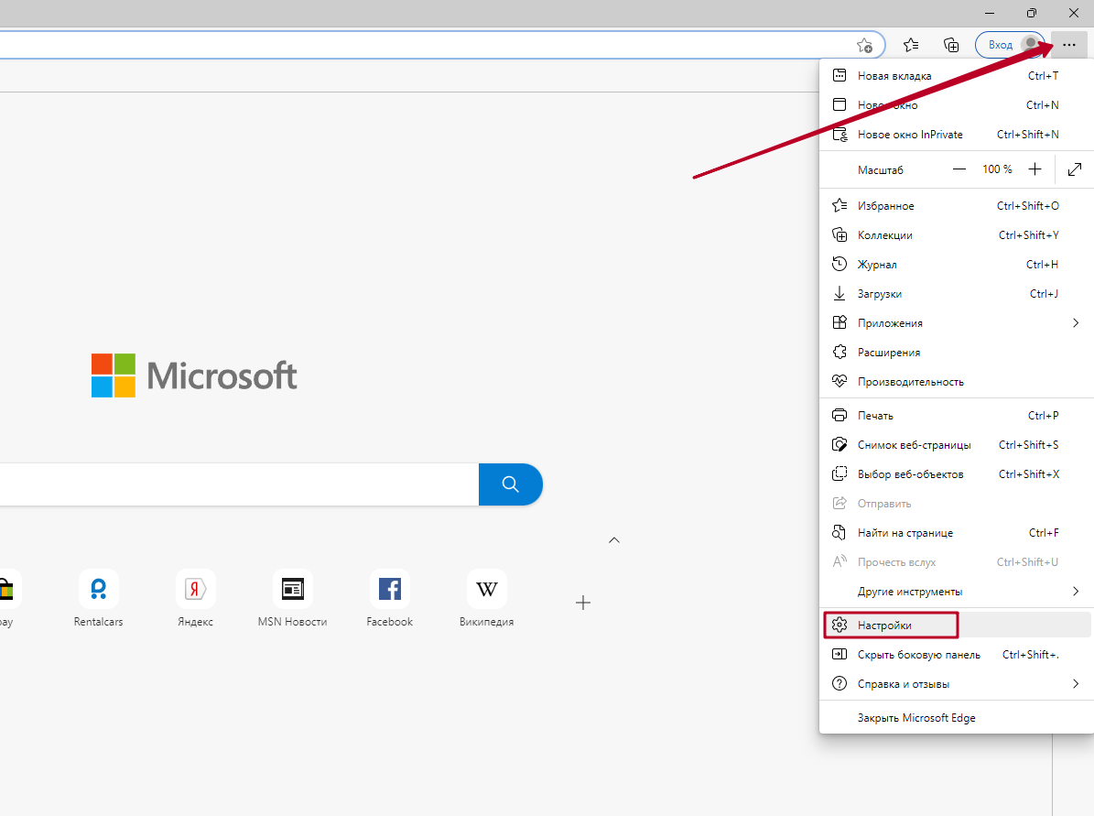Image resolution: width=1094 pixels, height=816 pixels.
Task: Click the Вход profile button
Action: tap(1010, 45)
